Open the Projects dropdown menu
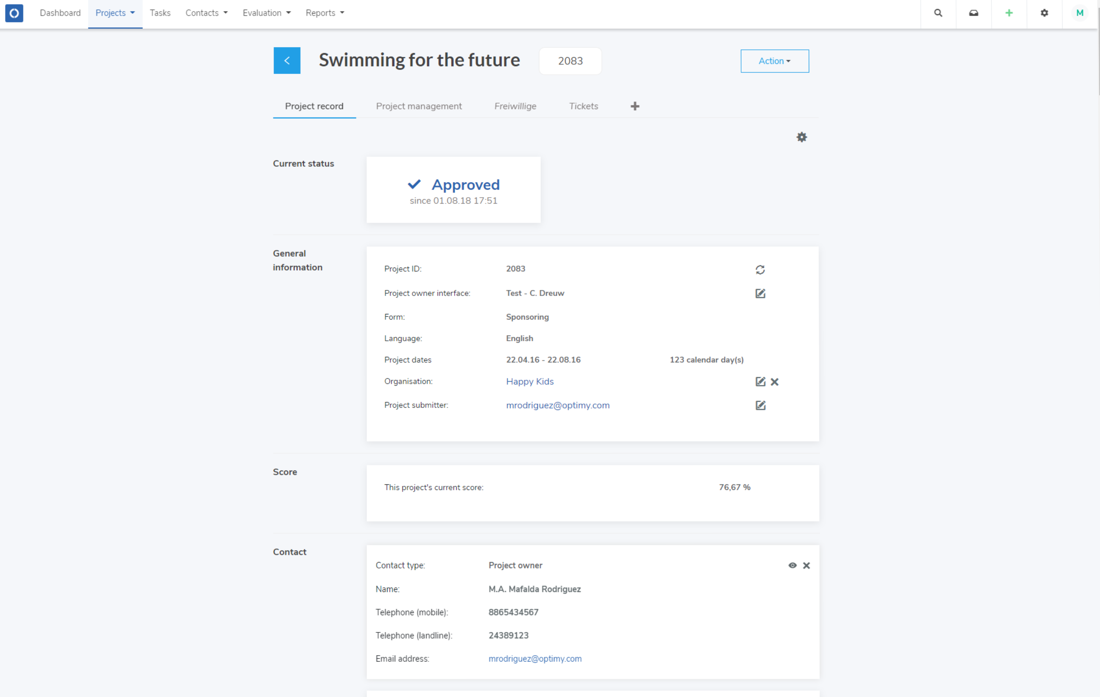Viewport: 1100px width, 697px height. (x=115, y=13)
